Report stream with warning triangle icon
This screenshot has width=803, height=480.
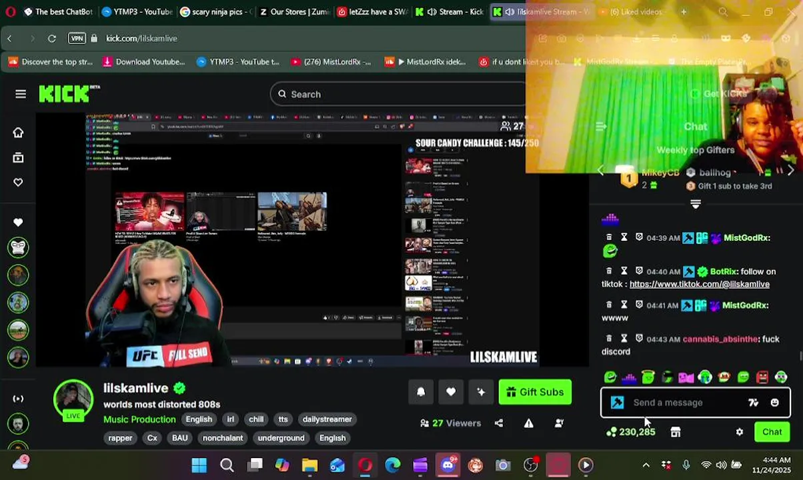tap(529, 423)
